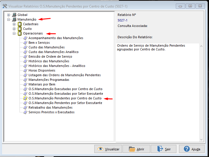Maximize the Visualizar Relatórios window
The image size is (209, 157).
tap(190, 6)
